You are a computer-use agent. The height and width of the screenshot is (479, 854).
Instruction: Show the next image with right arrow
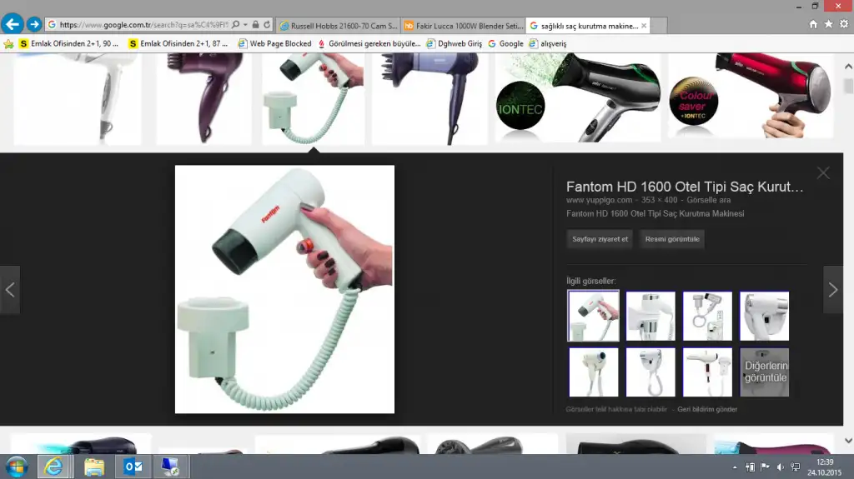(x=832, y=290)
